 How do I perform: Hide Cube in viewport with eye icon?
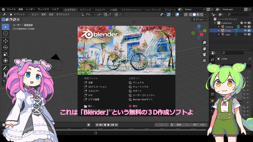click(245, 31)
